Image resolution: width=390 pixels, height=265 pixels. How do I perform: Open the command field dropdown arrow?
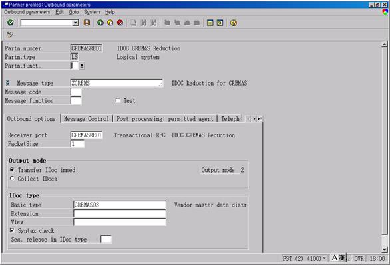point(75,23)
